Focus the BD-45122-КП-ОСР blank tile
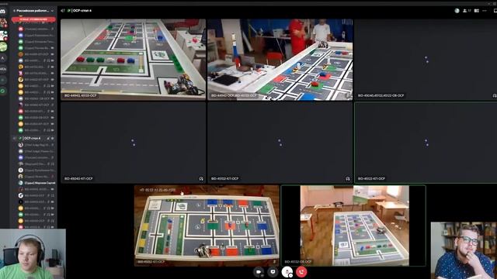Viewport: 497px width, 279px height. (426, 143)
